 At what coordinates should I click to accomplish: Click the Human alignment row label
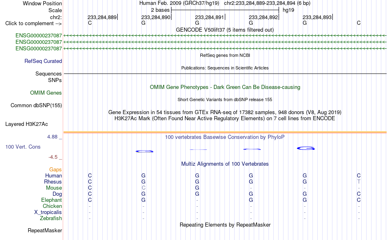pos(53,176)
